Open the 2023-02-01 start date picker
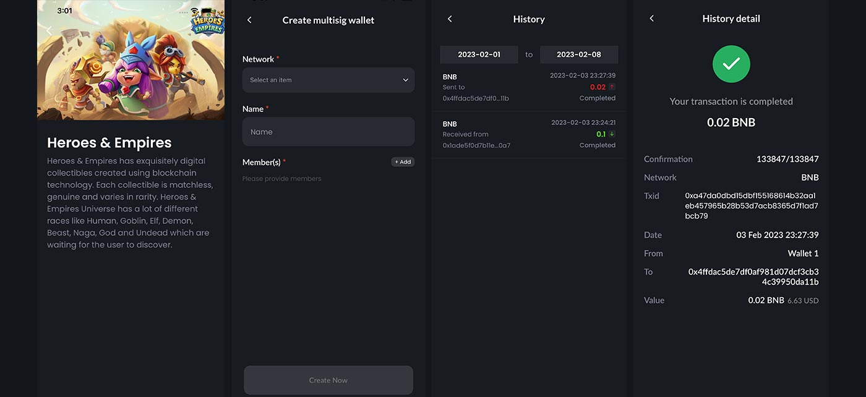866x397 pixels. pos(479,54)
